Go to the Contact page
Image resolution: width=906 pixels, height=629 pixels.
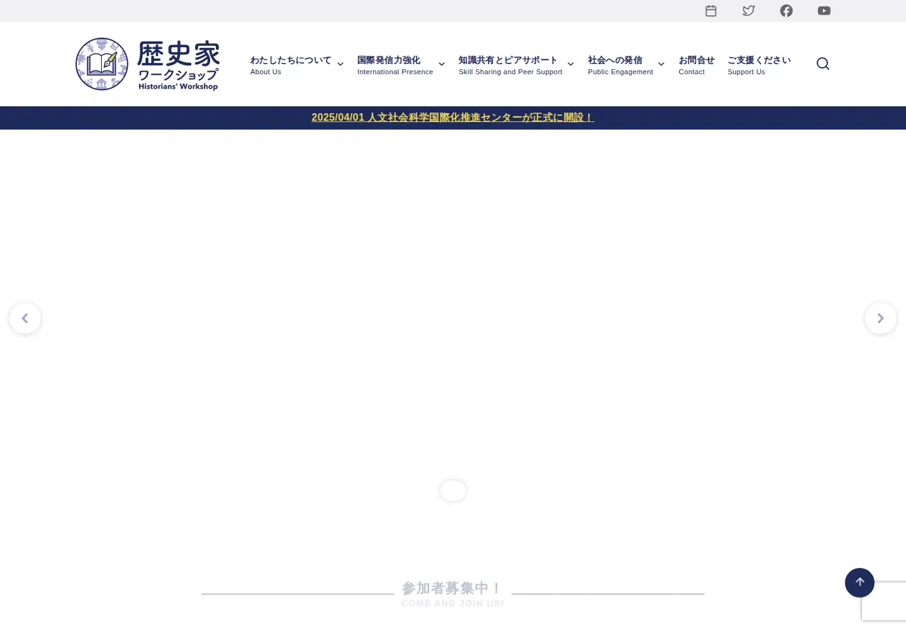coord(696,65)
